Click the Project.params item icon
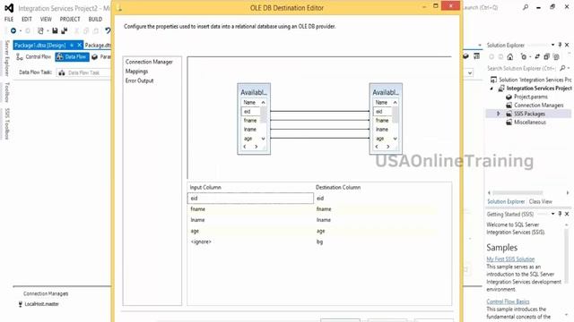 [509, 97]
